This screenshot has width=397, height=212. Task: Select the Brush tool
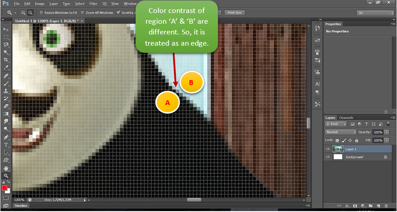coord(6,83)
